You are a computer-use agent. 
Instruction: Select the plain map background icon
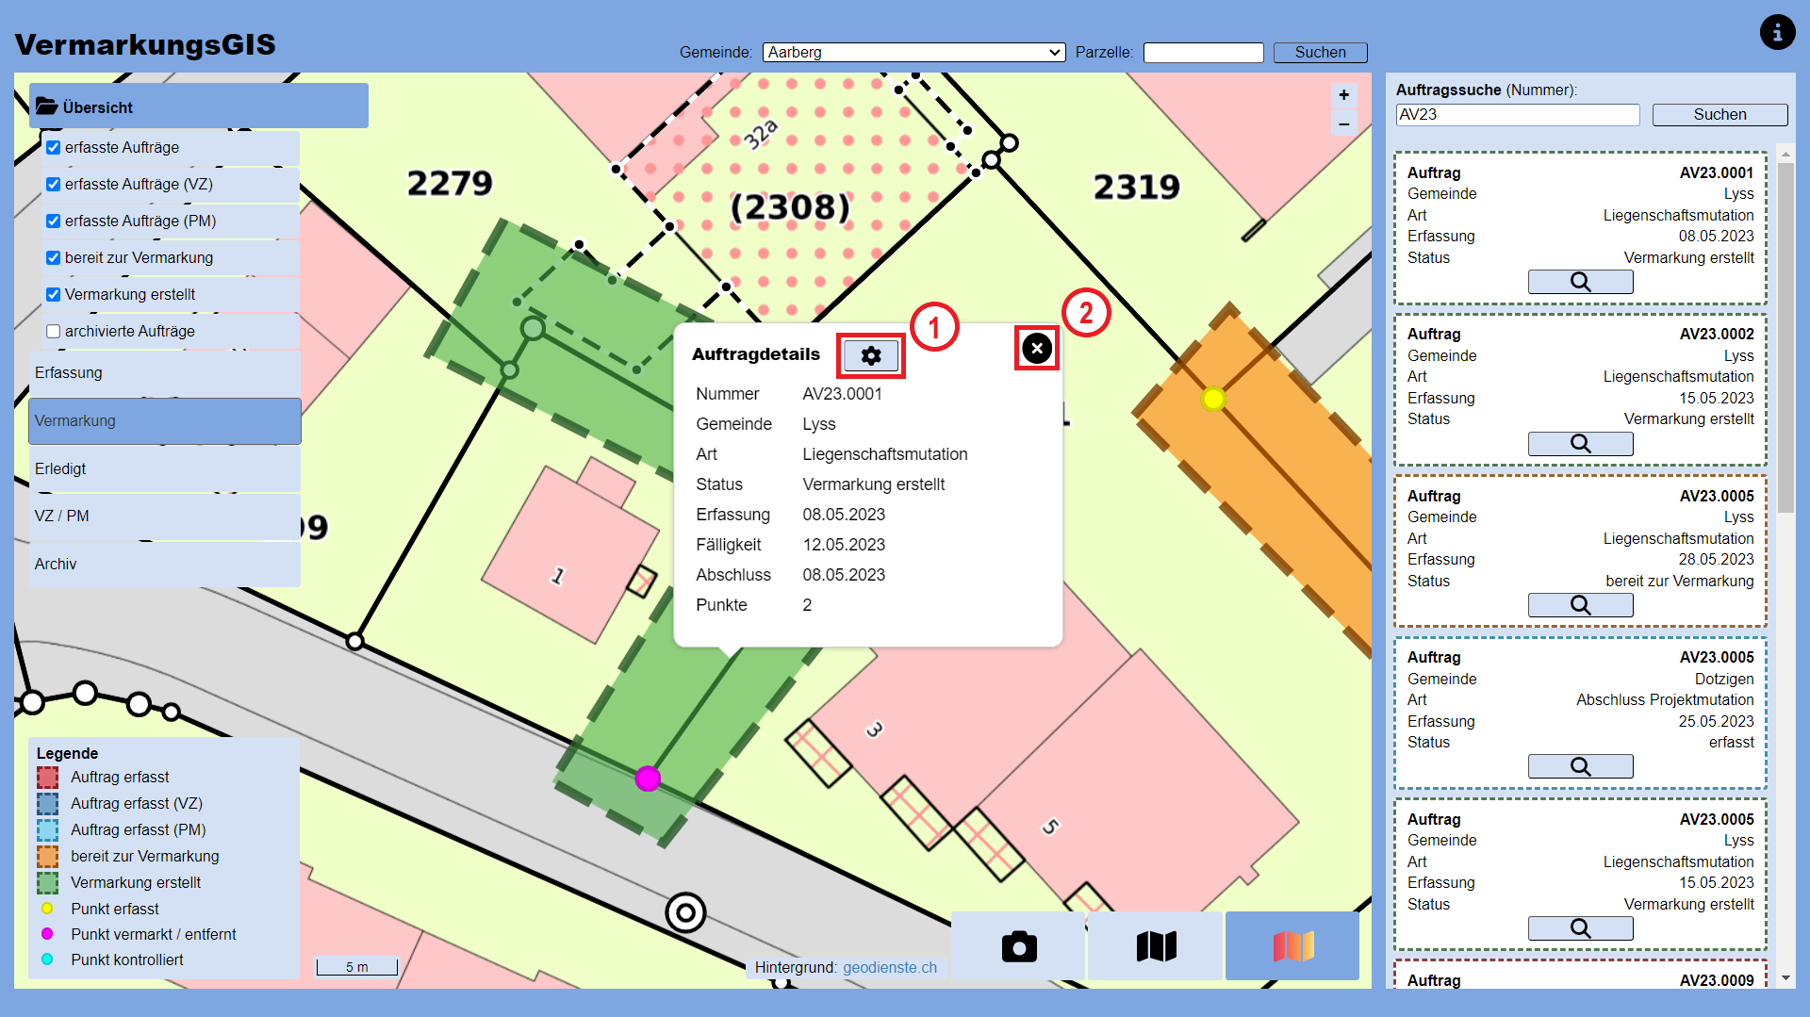(1155, 945)
